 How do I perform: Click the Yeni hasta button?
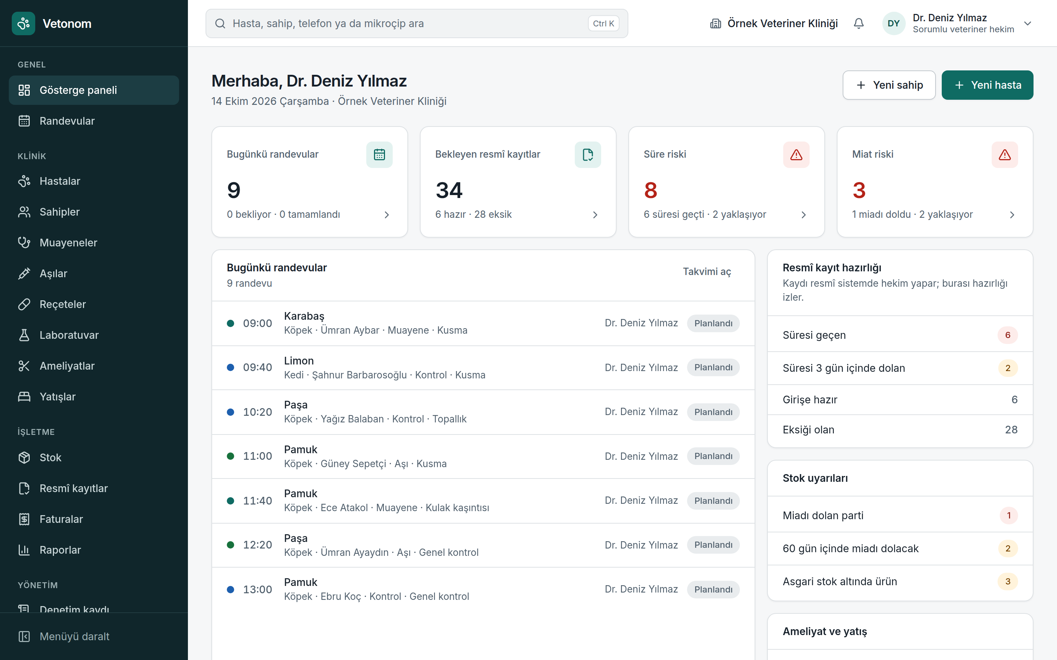tap(987, 85)
